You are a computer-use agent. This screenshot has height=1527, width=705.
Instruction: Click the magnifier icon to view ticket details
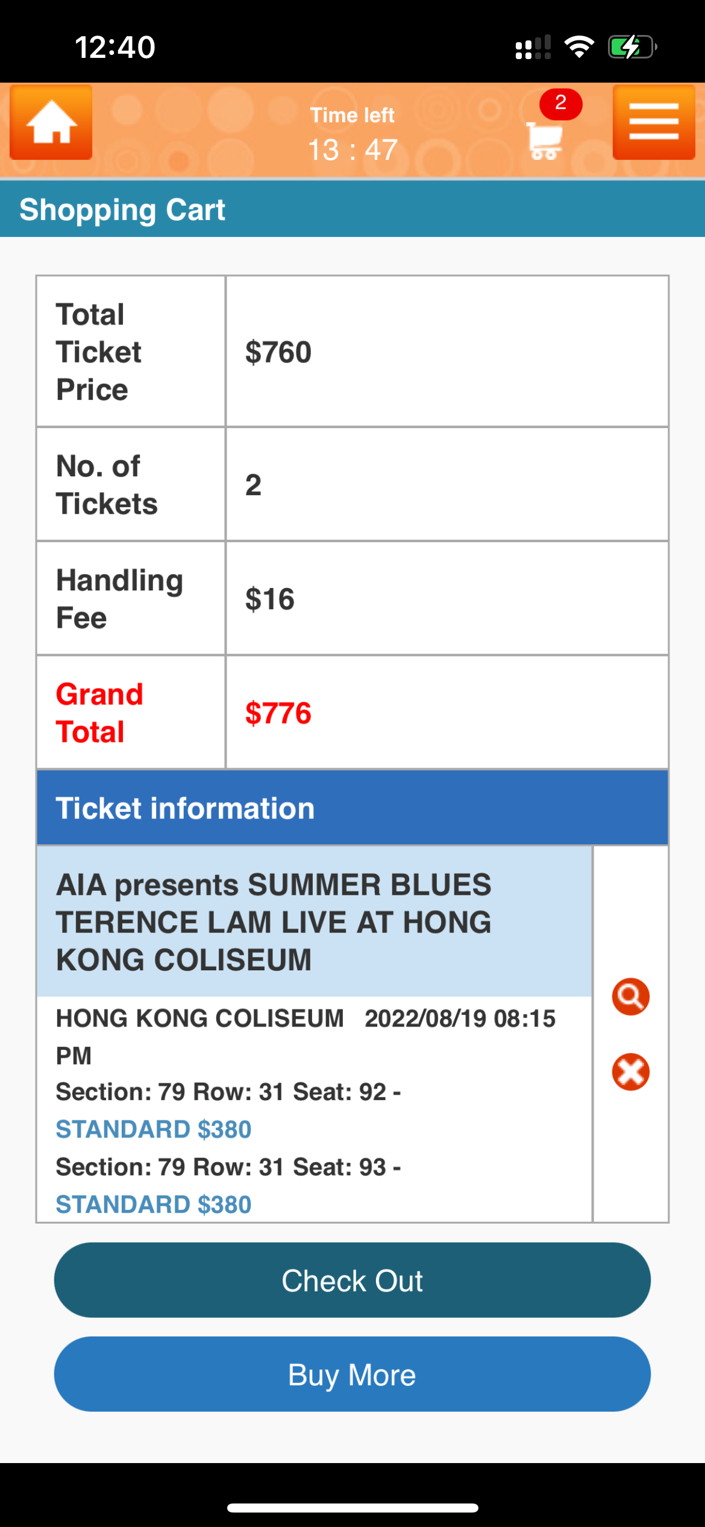point(630,996)
